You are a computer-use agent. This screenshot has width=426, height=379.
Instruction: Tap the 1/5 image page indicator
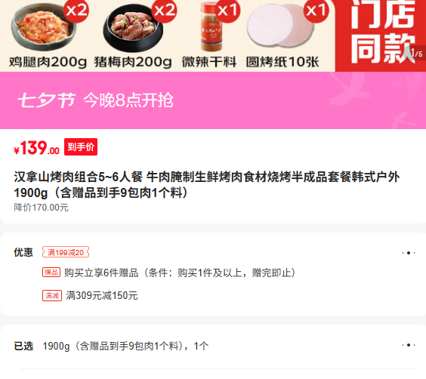tap(416, 53)
